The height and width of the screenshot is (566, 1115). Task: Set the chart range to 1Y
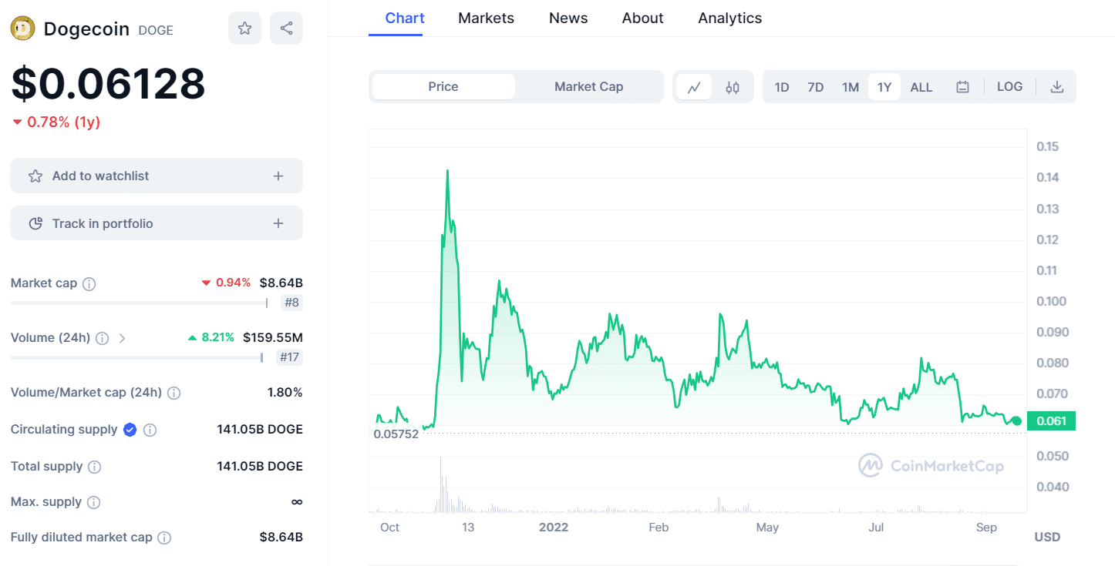coord(884,87)
